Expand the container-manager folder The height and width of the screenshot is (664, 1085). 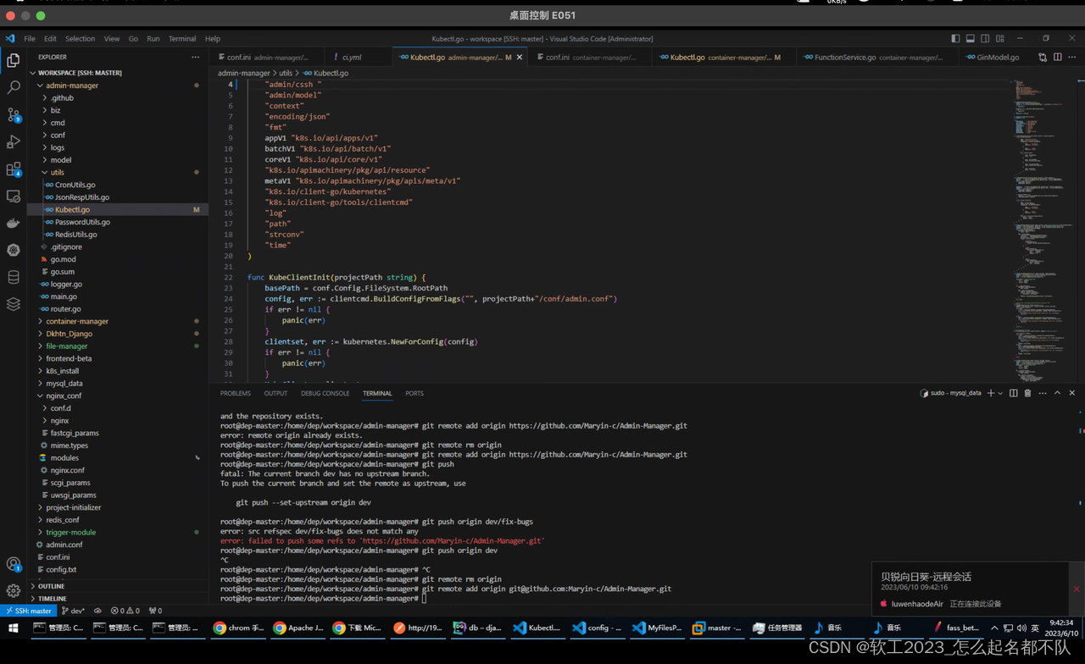pyautogui.click(x=119, y=321)
